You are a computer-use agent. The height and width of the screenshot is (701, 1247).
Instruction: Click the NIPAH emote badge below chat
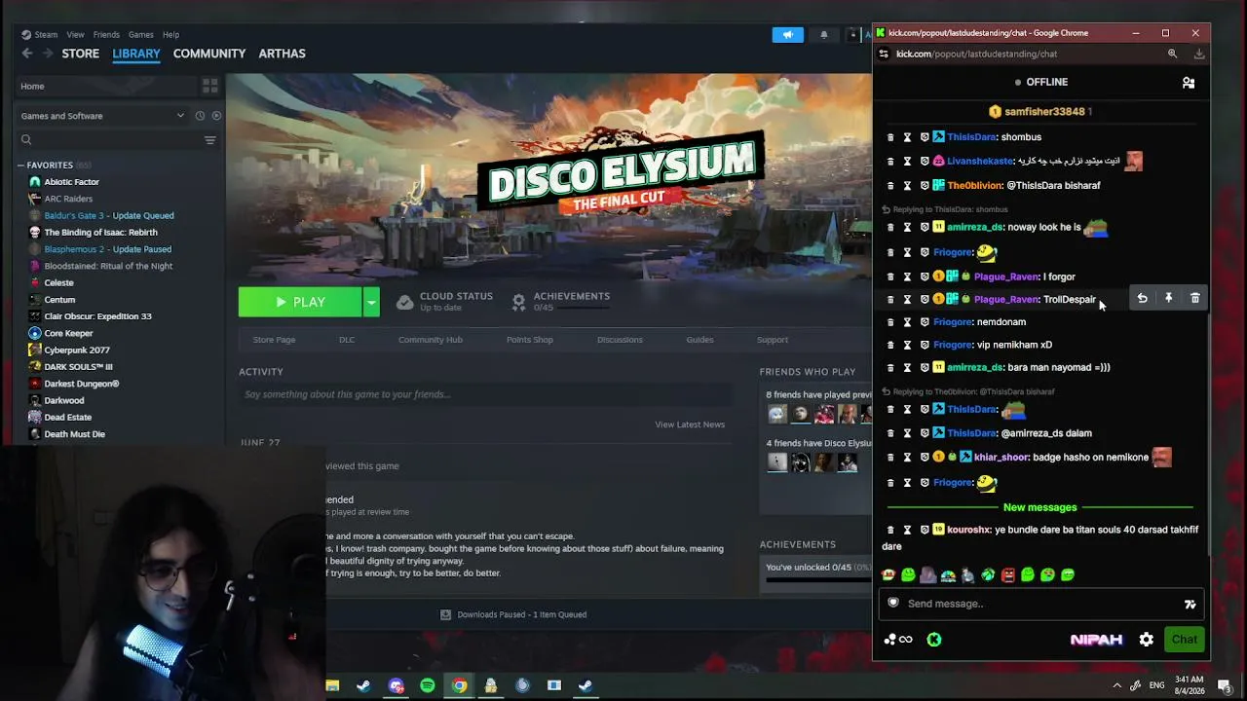(x=1097, y=640)
